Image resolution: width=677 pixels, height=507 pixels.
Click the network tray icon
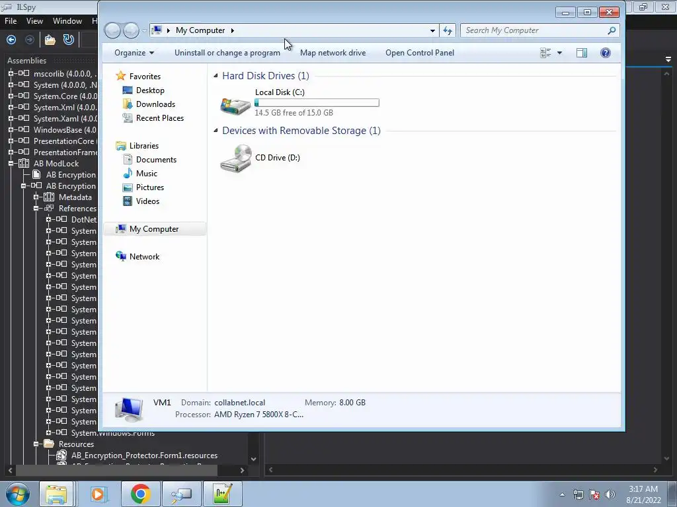coord(578,494)
